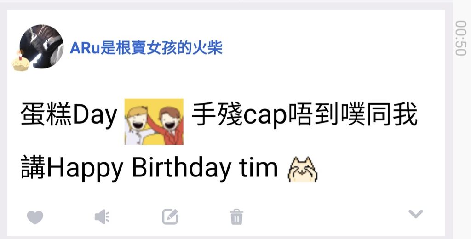
Task: Click the word Birthday in post
Action: coord(181,168)
